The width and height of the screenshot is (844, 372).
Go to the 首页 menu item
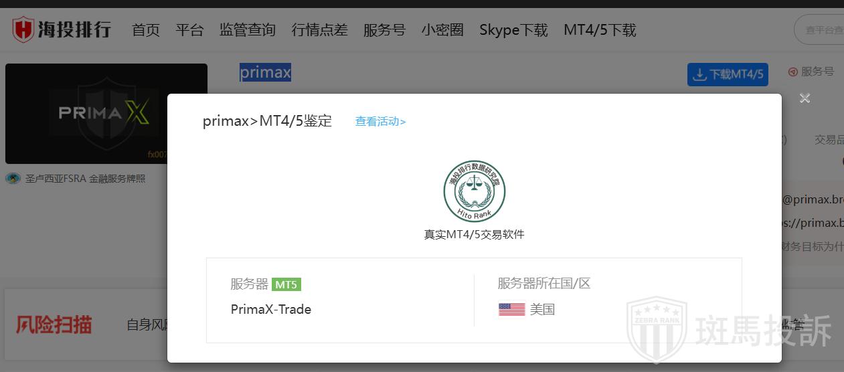[146, 30]
